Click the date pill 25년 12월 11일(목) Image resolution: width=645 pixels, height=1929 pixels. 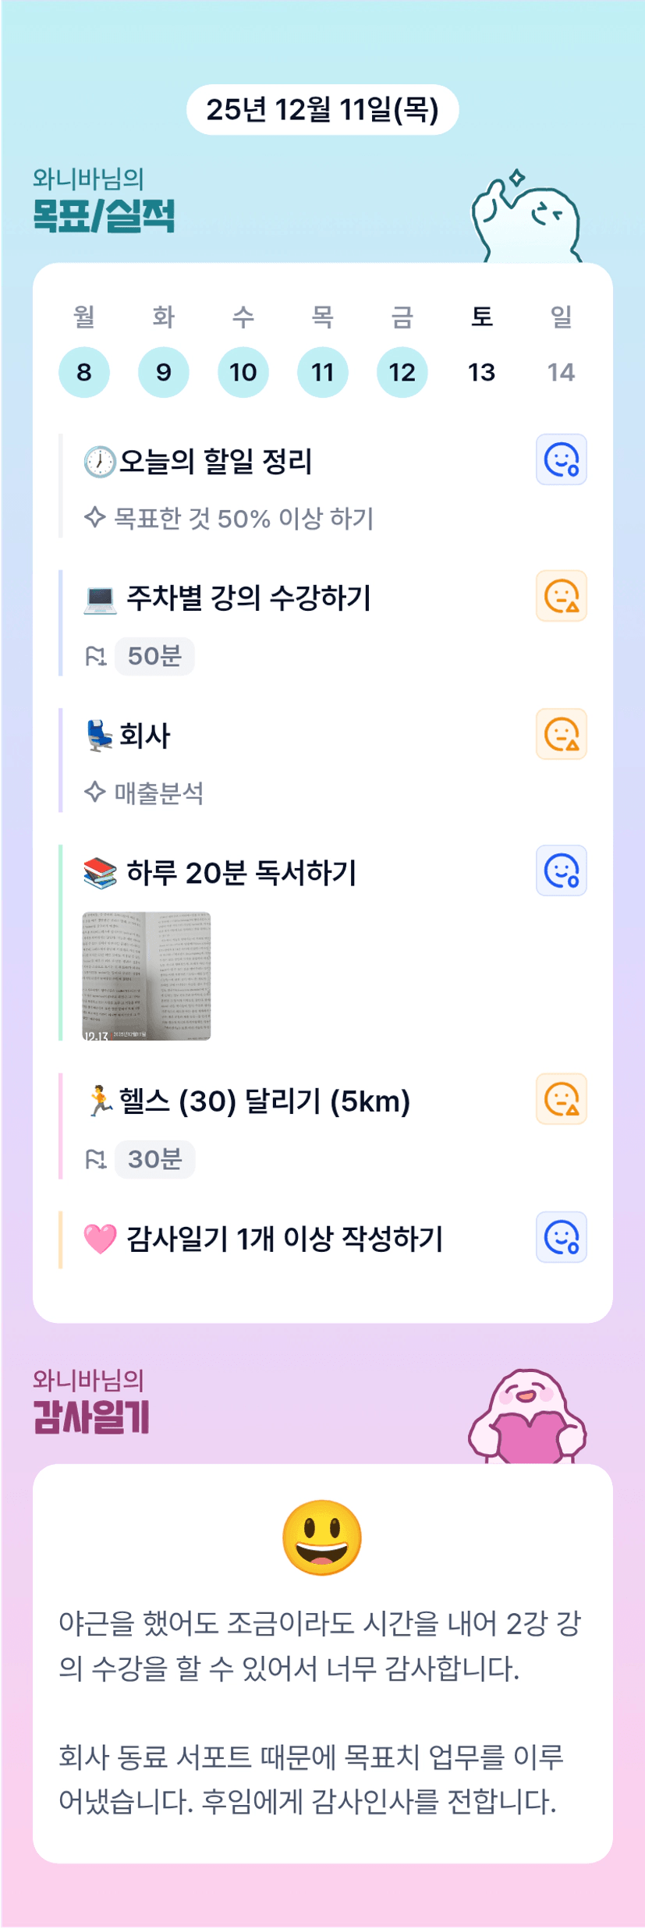click(x=322, y=110)
